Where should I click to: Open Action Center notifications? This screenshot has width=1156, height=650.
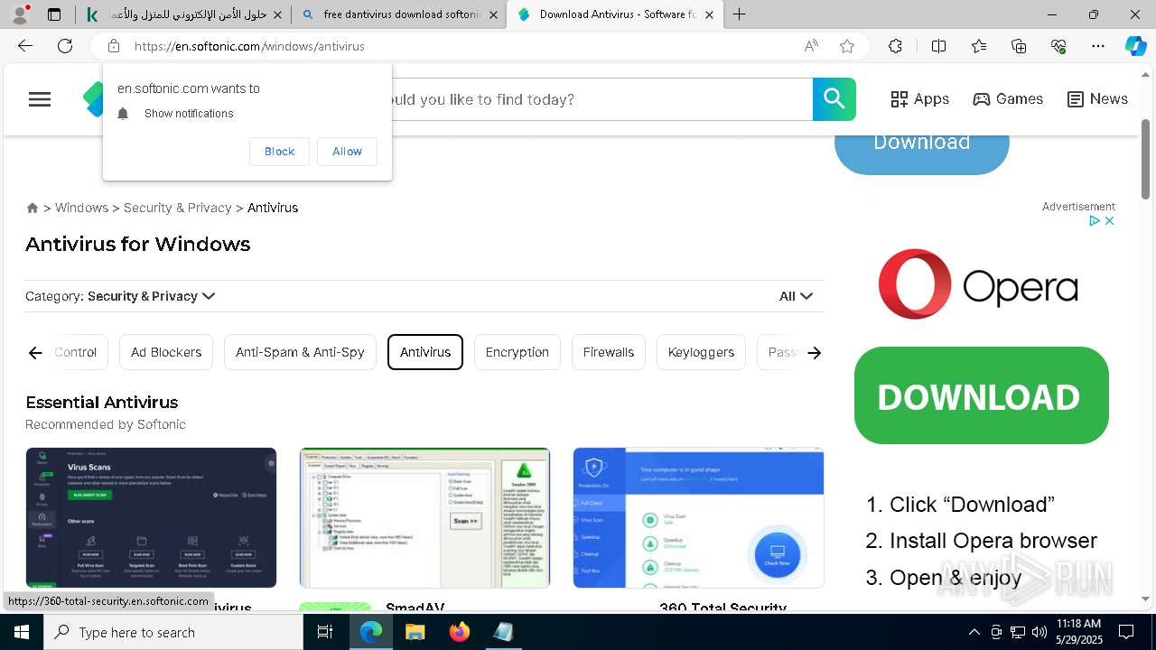[1126, 632]
